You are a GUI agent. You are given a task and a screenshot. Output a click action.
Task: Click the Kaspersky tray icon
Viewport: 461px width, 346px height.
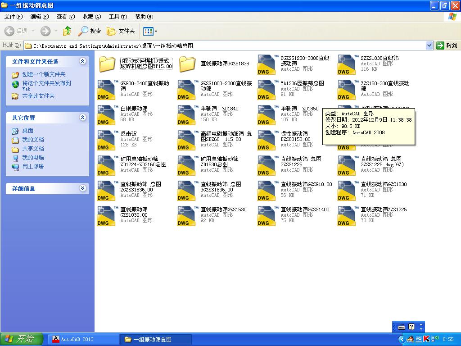click(x=426, y=340)
